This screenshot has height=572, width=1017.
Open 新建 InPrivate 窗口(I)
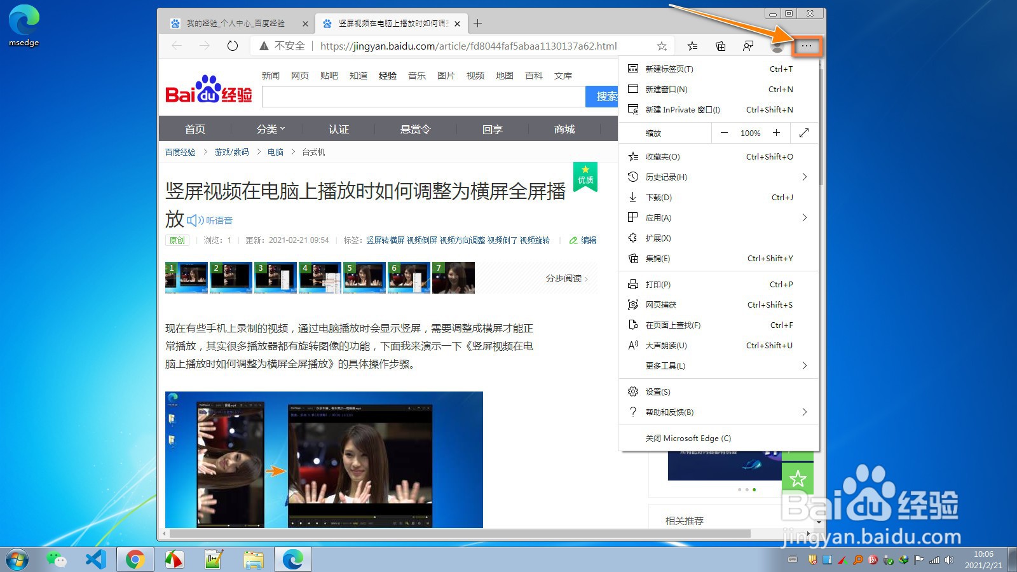coord(718,109)
